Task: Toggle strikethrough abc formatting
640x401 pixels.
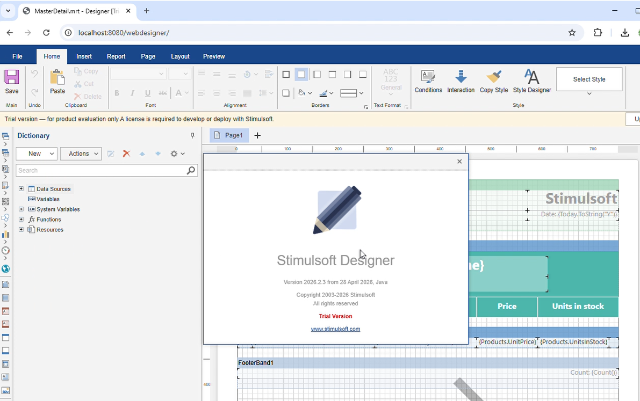Action: [163, 93]
